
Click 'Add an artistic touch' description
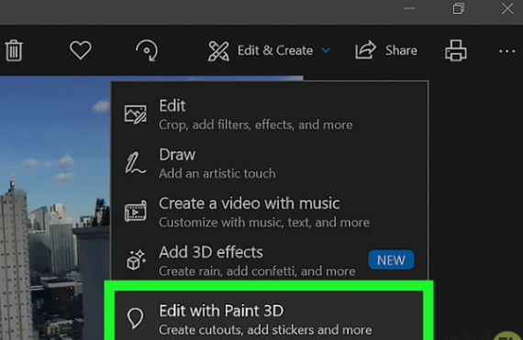pos(217,173)
